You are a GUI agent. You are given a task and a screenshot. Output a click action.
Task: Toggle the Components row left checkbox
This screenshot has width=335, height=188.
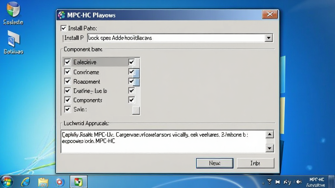coord(67,100)
